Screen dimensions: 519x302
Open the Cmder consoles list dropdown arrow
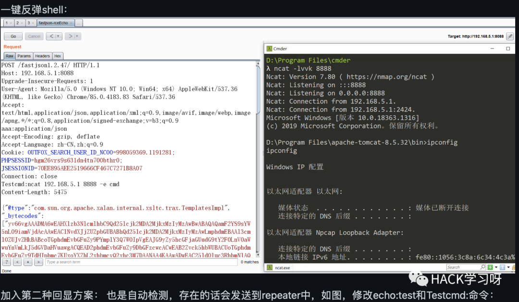(508, 267)
